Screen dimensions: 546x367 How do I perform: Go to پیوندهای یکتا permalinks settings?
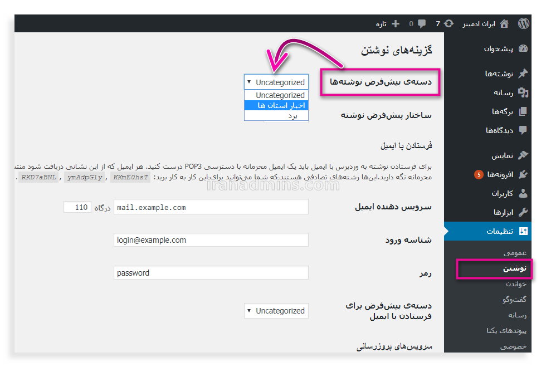coord(506,331)
